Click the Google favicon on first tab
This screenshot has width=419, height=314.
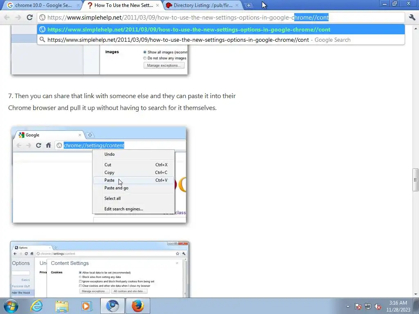(x=10, y=5)
